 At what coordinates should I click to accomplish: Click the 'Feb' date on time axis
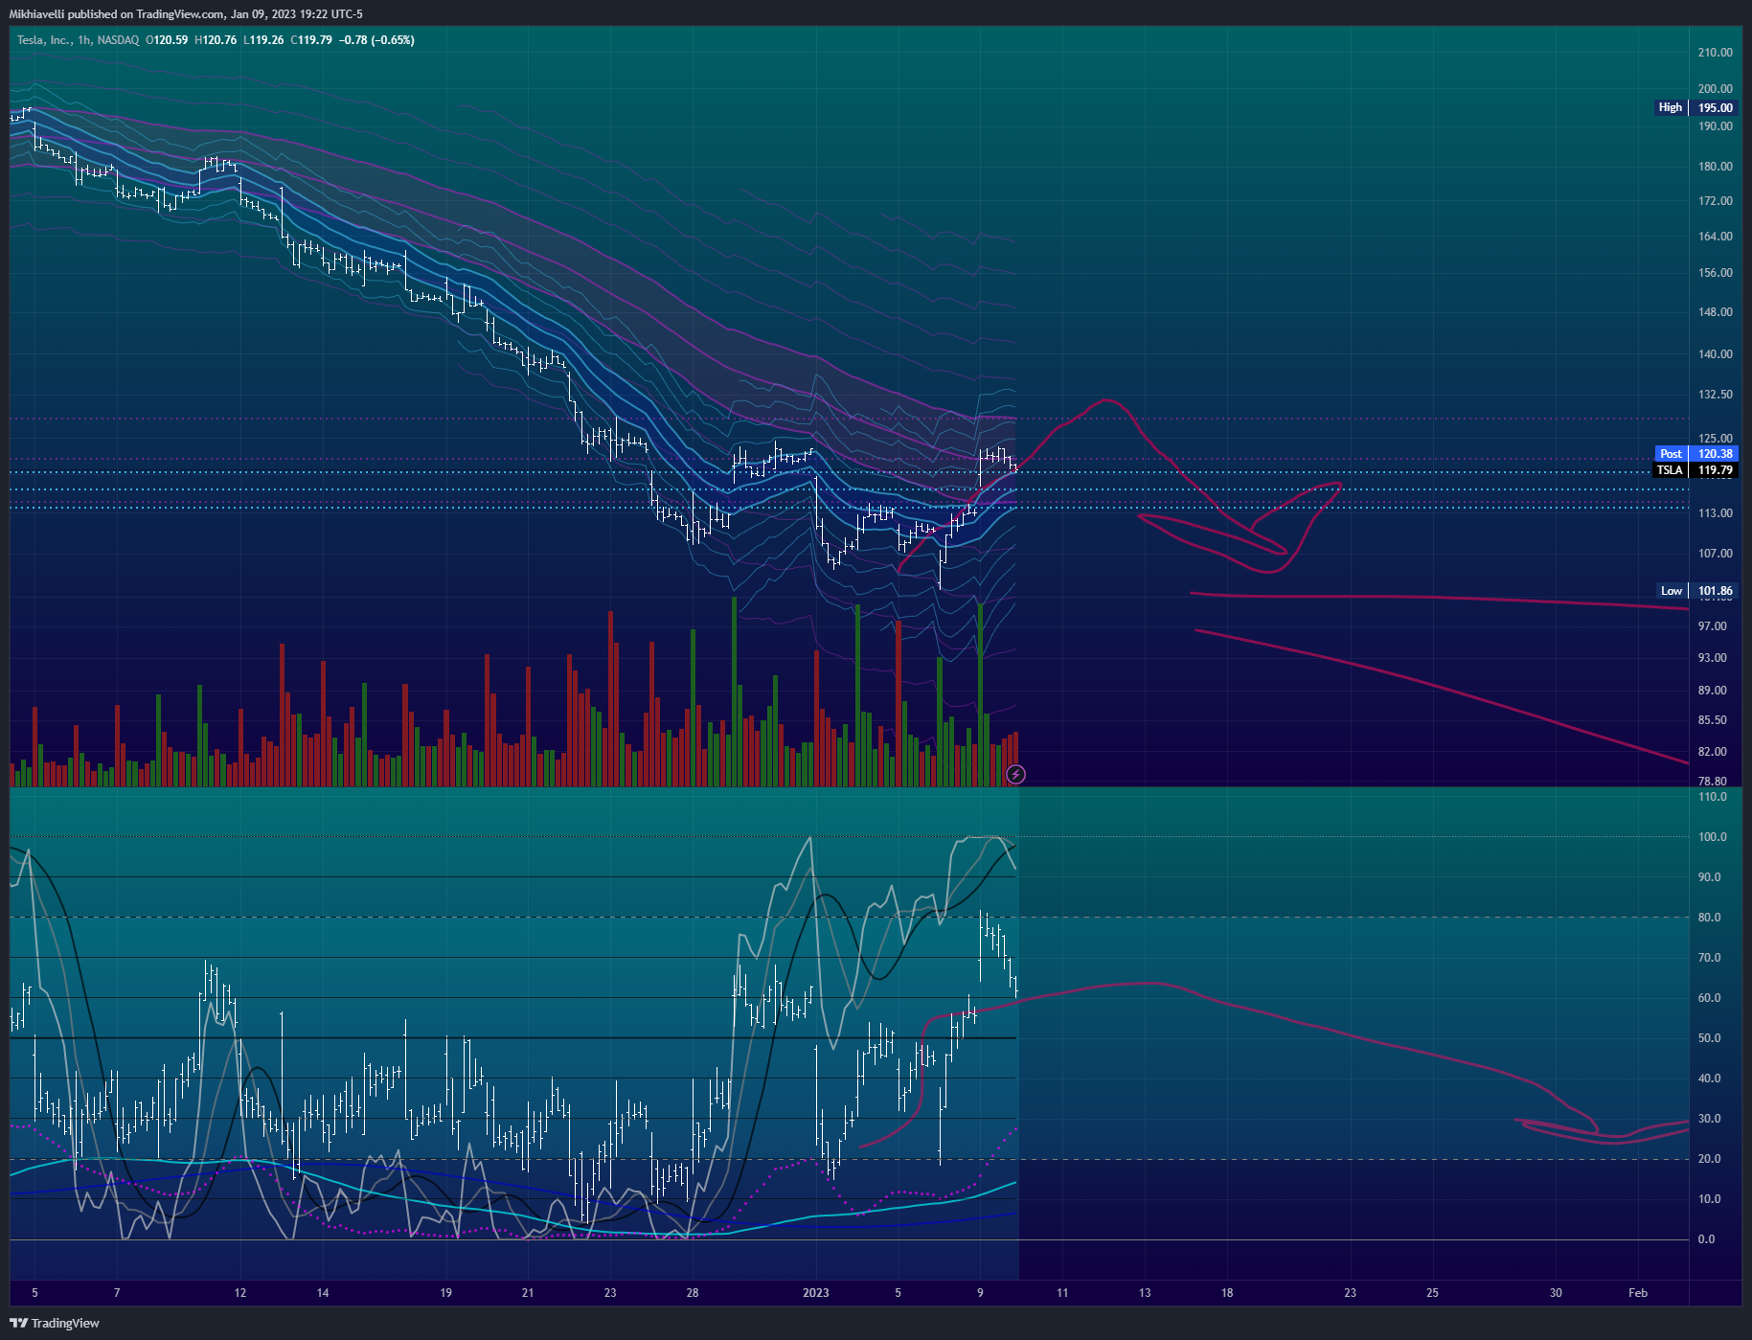(1638, 1293)
